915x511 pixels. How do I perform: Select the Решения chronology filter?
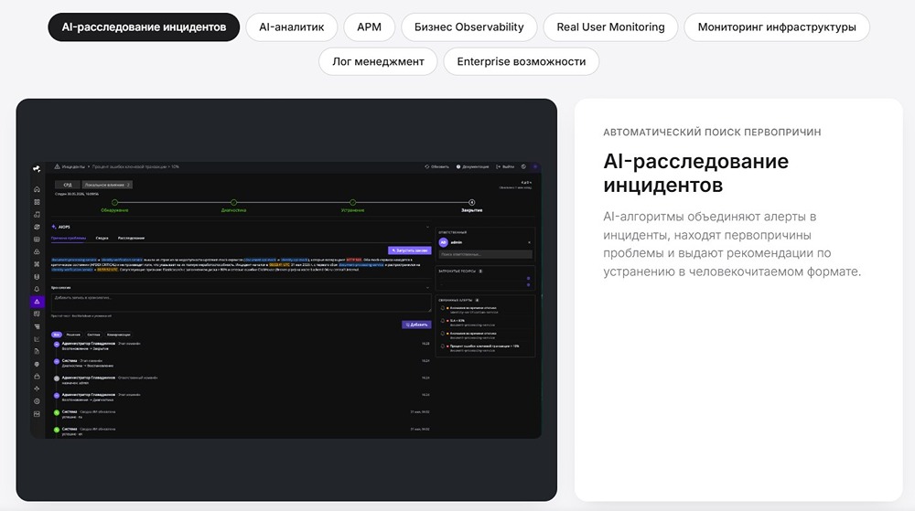73,335
